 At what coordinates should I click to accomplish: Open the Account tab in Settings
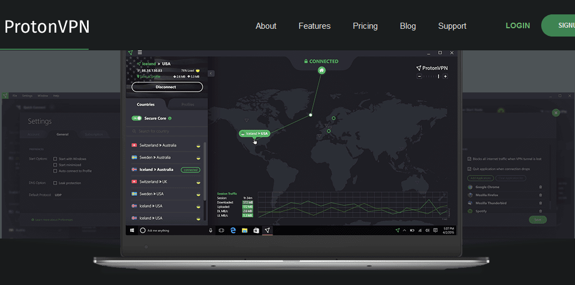point(33,134)
